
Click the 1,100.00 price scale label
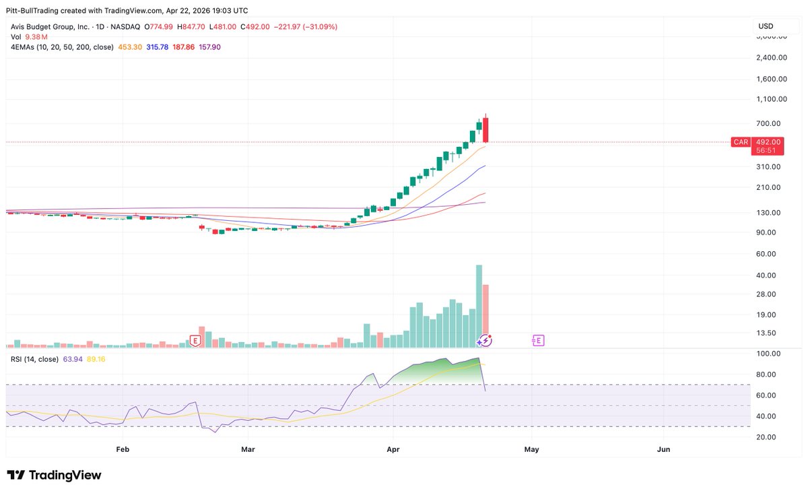click(772, 99)
